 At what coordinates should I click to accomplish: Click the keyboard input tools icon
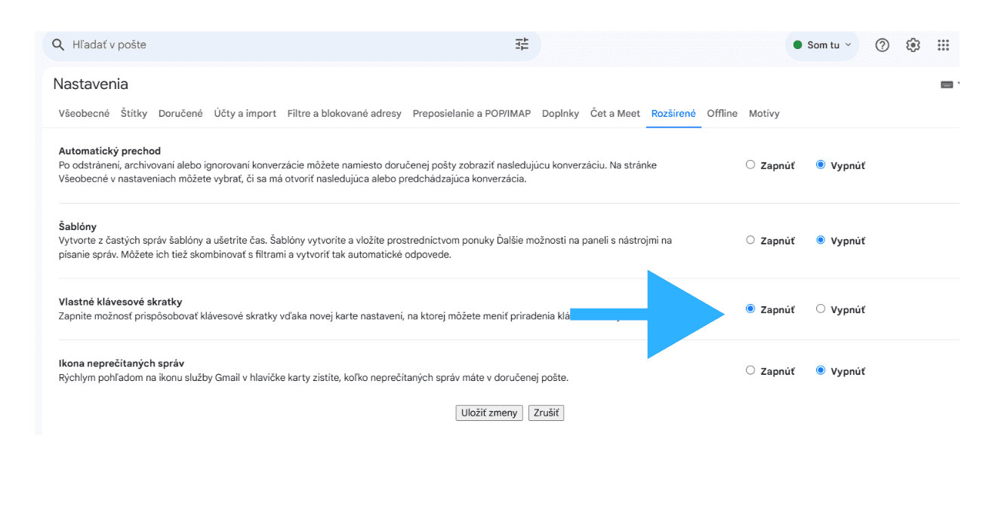pos(947,84)
